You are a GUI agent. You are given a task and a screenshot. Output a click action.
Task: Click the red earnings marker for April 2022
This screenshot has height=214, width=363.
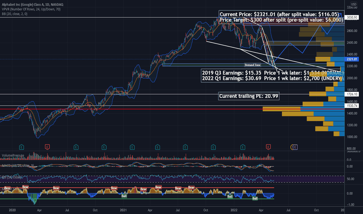pyautogui.click(x=268, y=147)
